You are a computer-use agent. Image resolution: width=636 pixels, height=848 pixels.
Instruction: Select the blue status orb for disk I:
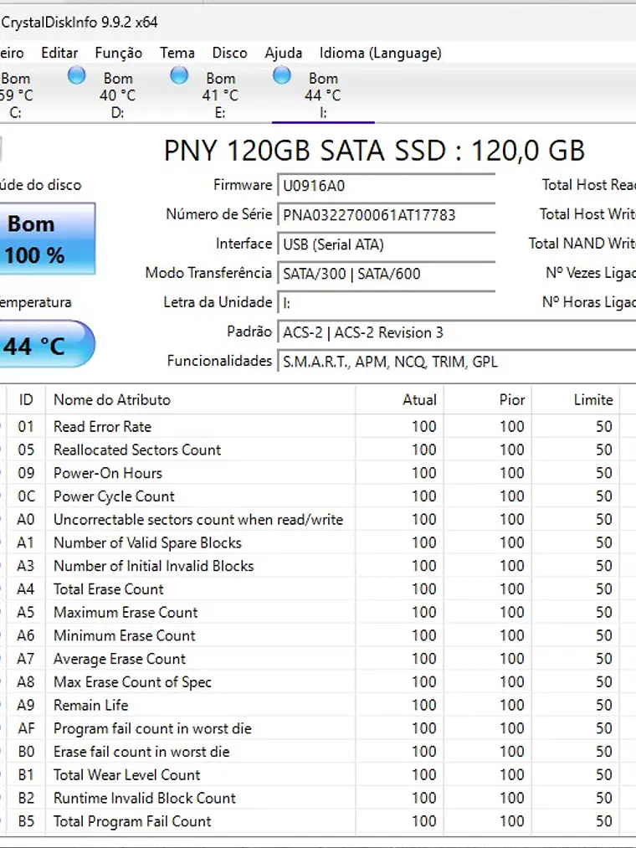coord(282,75)
